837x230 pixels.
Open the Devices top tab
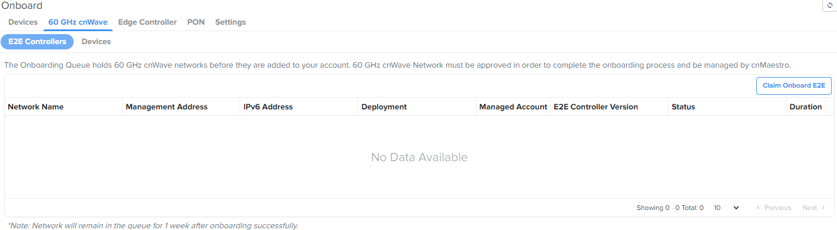pos(23,22)
